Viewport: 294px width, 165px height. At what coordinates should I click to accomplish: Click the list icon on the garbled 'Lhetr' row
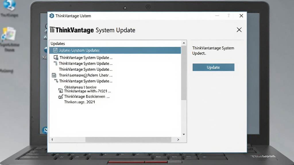tap(54, 75)
